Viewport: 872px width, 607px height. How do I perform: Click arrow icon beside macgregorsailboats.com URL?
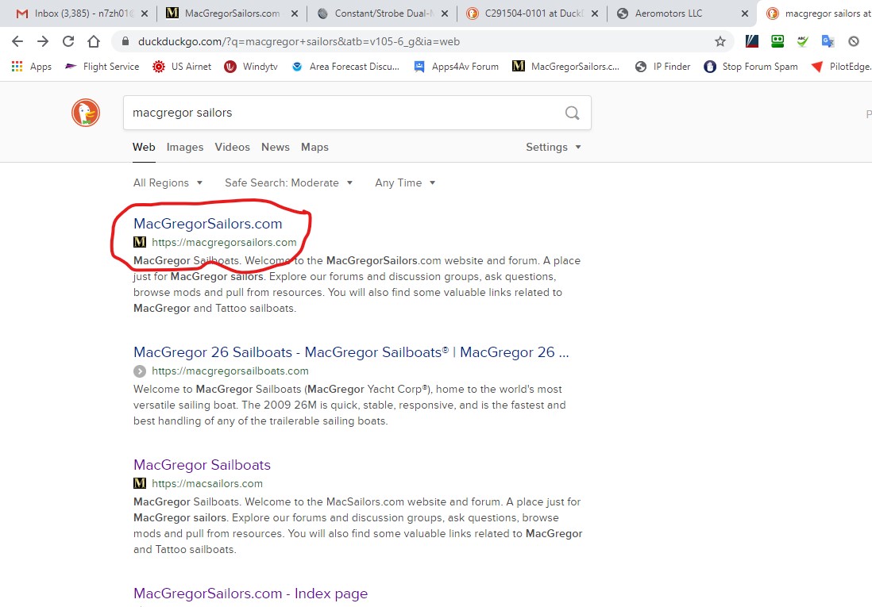pos(140,371)
